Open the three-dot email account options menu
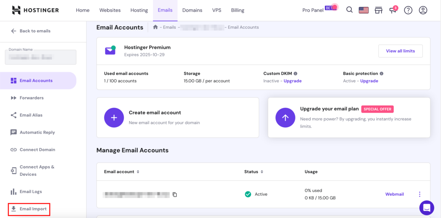 (x=419, y=194)
